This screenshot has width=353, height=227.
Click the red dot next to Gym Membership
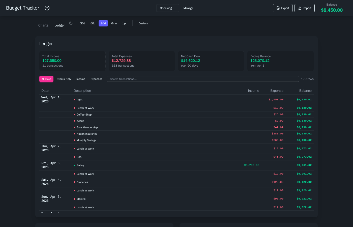pos(74,127)
